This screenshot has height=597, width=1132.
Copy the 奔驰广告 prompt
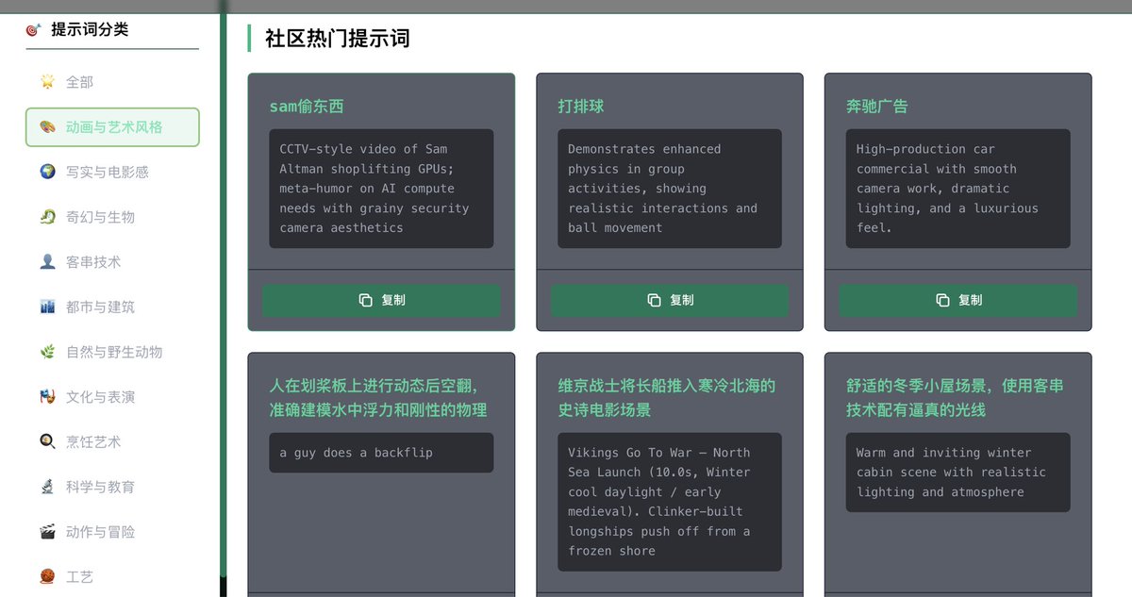(958, 300)
